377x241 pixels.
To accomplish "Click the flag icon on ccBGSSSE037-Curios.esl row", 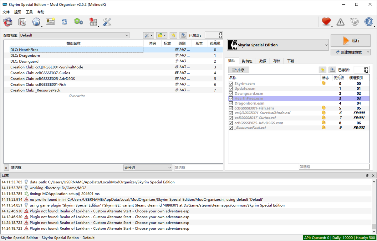I will pyautogui.click(x=324, y=118).
